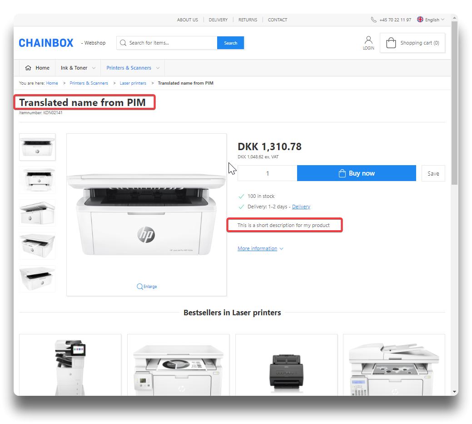Click the Laser printers breadcrumb link
The image size is (472, 424).
coord(133,83)
